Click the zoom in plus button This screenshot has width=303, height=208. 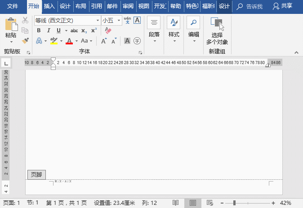tap(273, 203)
